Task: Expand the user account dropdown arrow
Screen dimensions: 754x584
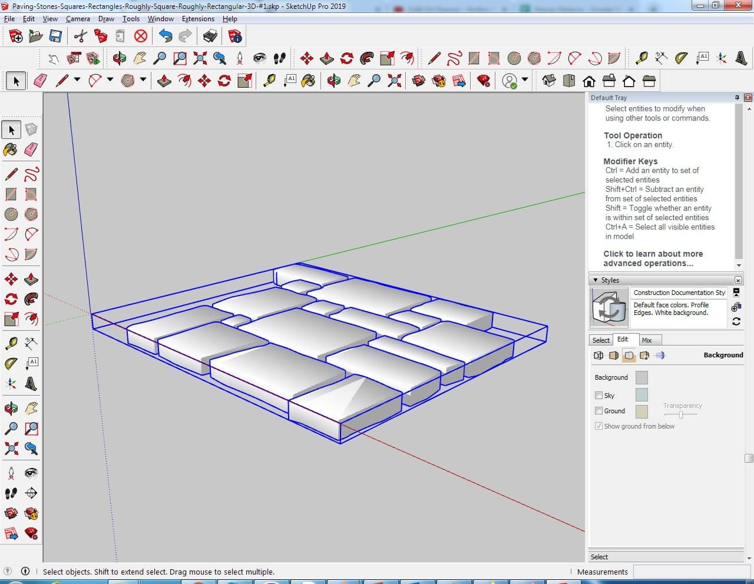Action: tap(524, 80)
